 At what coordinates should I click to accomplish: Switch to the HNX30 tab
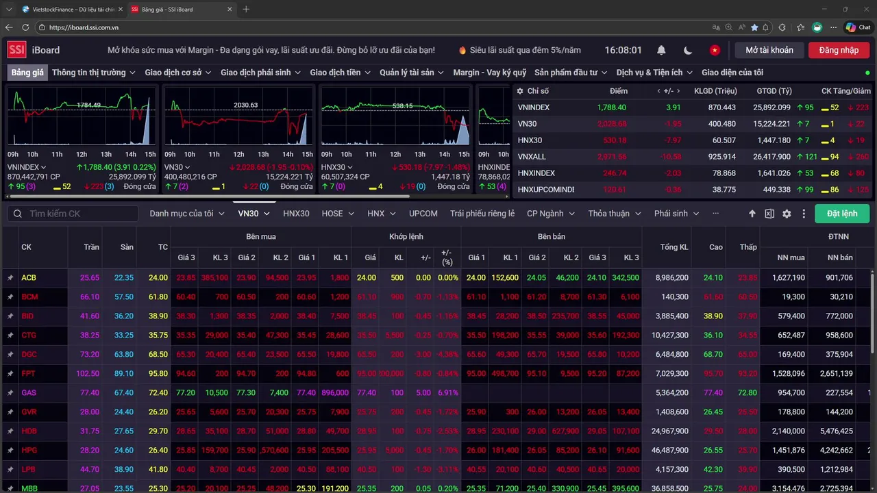(x=296, y=214)
